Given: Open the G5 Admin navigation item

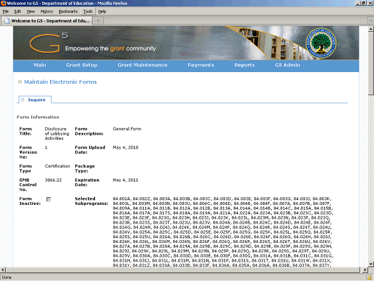Looking at the screenshot, I should coord(288,65).
